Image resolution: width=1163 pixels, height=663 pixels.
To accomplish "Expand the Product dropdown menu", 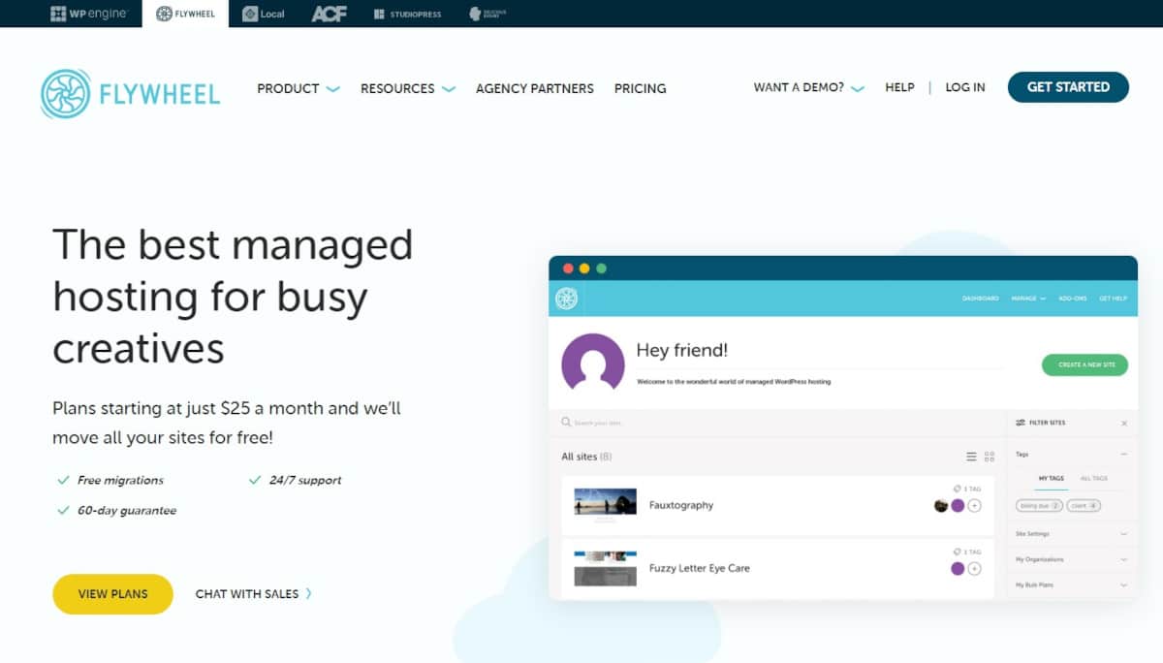I will pos(298,88).
